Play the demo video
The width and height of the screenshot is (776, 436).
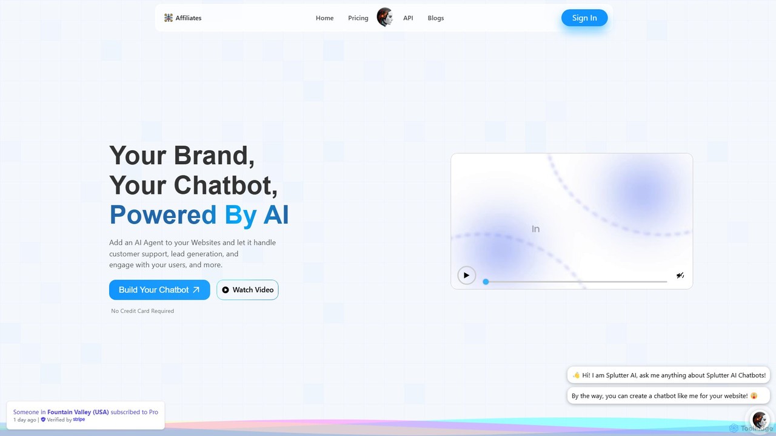pyautogui.click(x=466, y=275)
